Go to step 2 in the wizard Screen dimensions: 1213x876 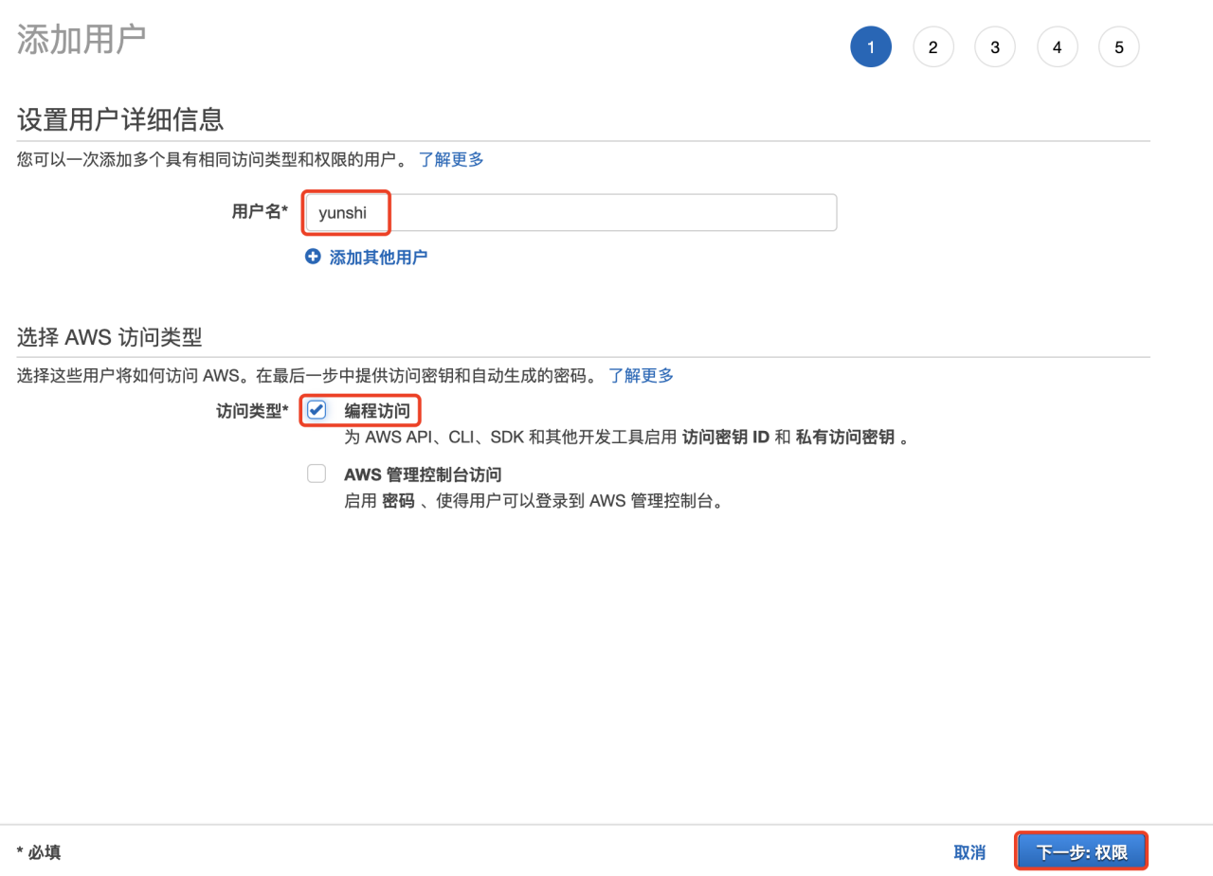tap(933, 46)
